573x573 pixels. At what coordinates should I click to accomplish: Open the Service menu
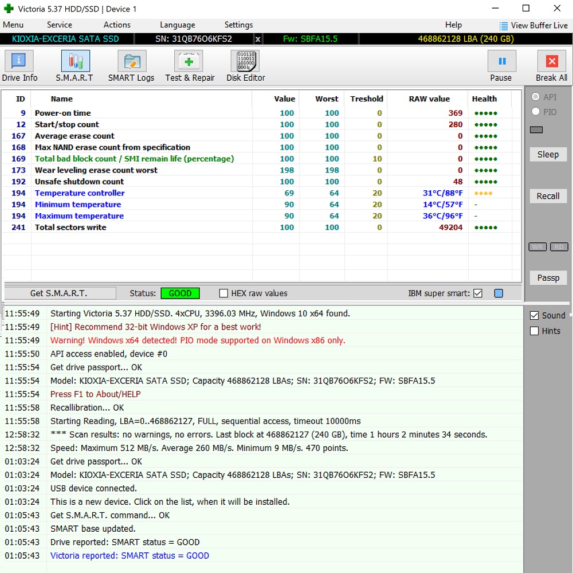[x=60, y=25]
